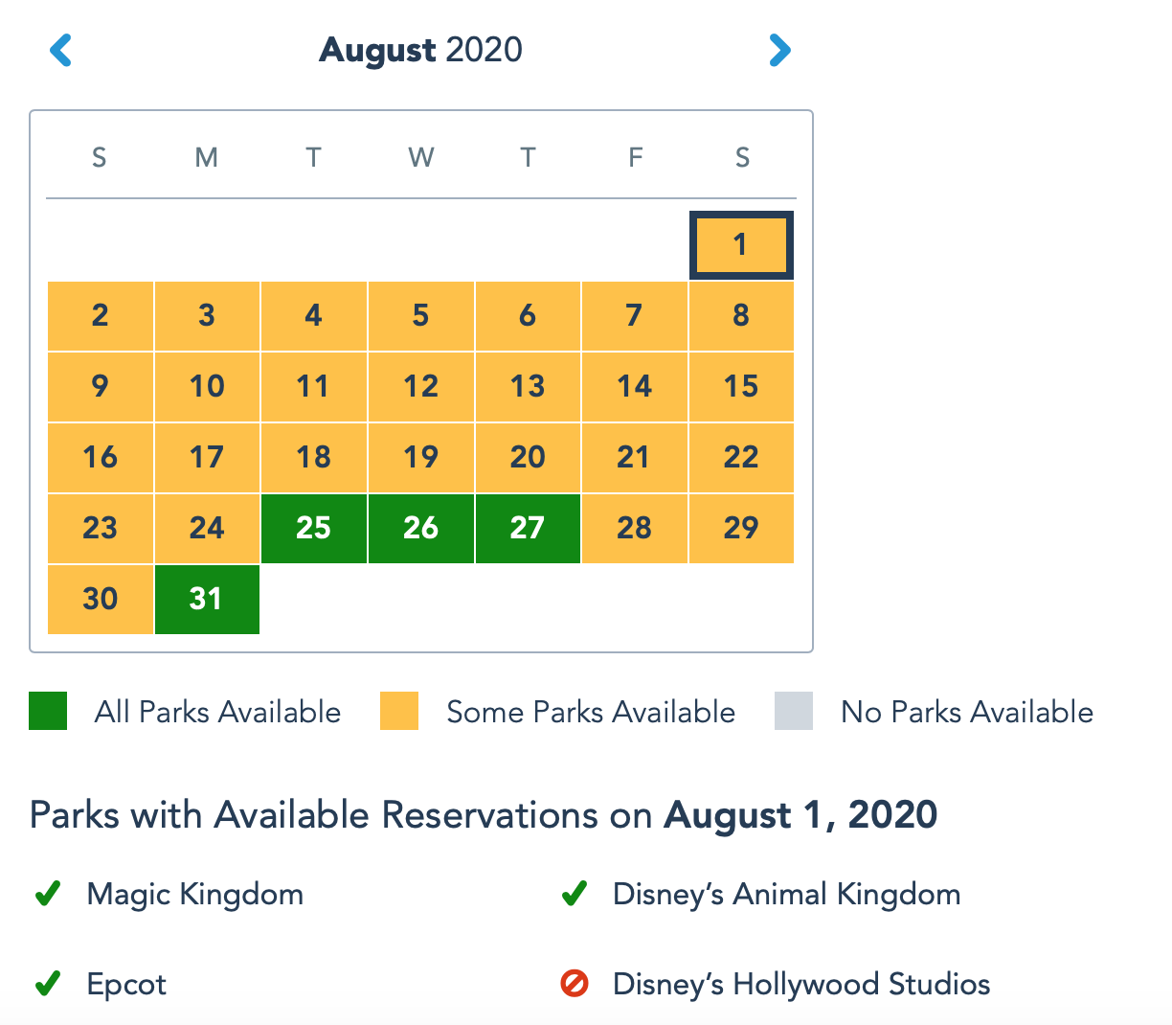Click red unavailable icon by Hollywood Studios
This screenshot has width=1172, height=1025.
(x=575, y=984)
